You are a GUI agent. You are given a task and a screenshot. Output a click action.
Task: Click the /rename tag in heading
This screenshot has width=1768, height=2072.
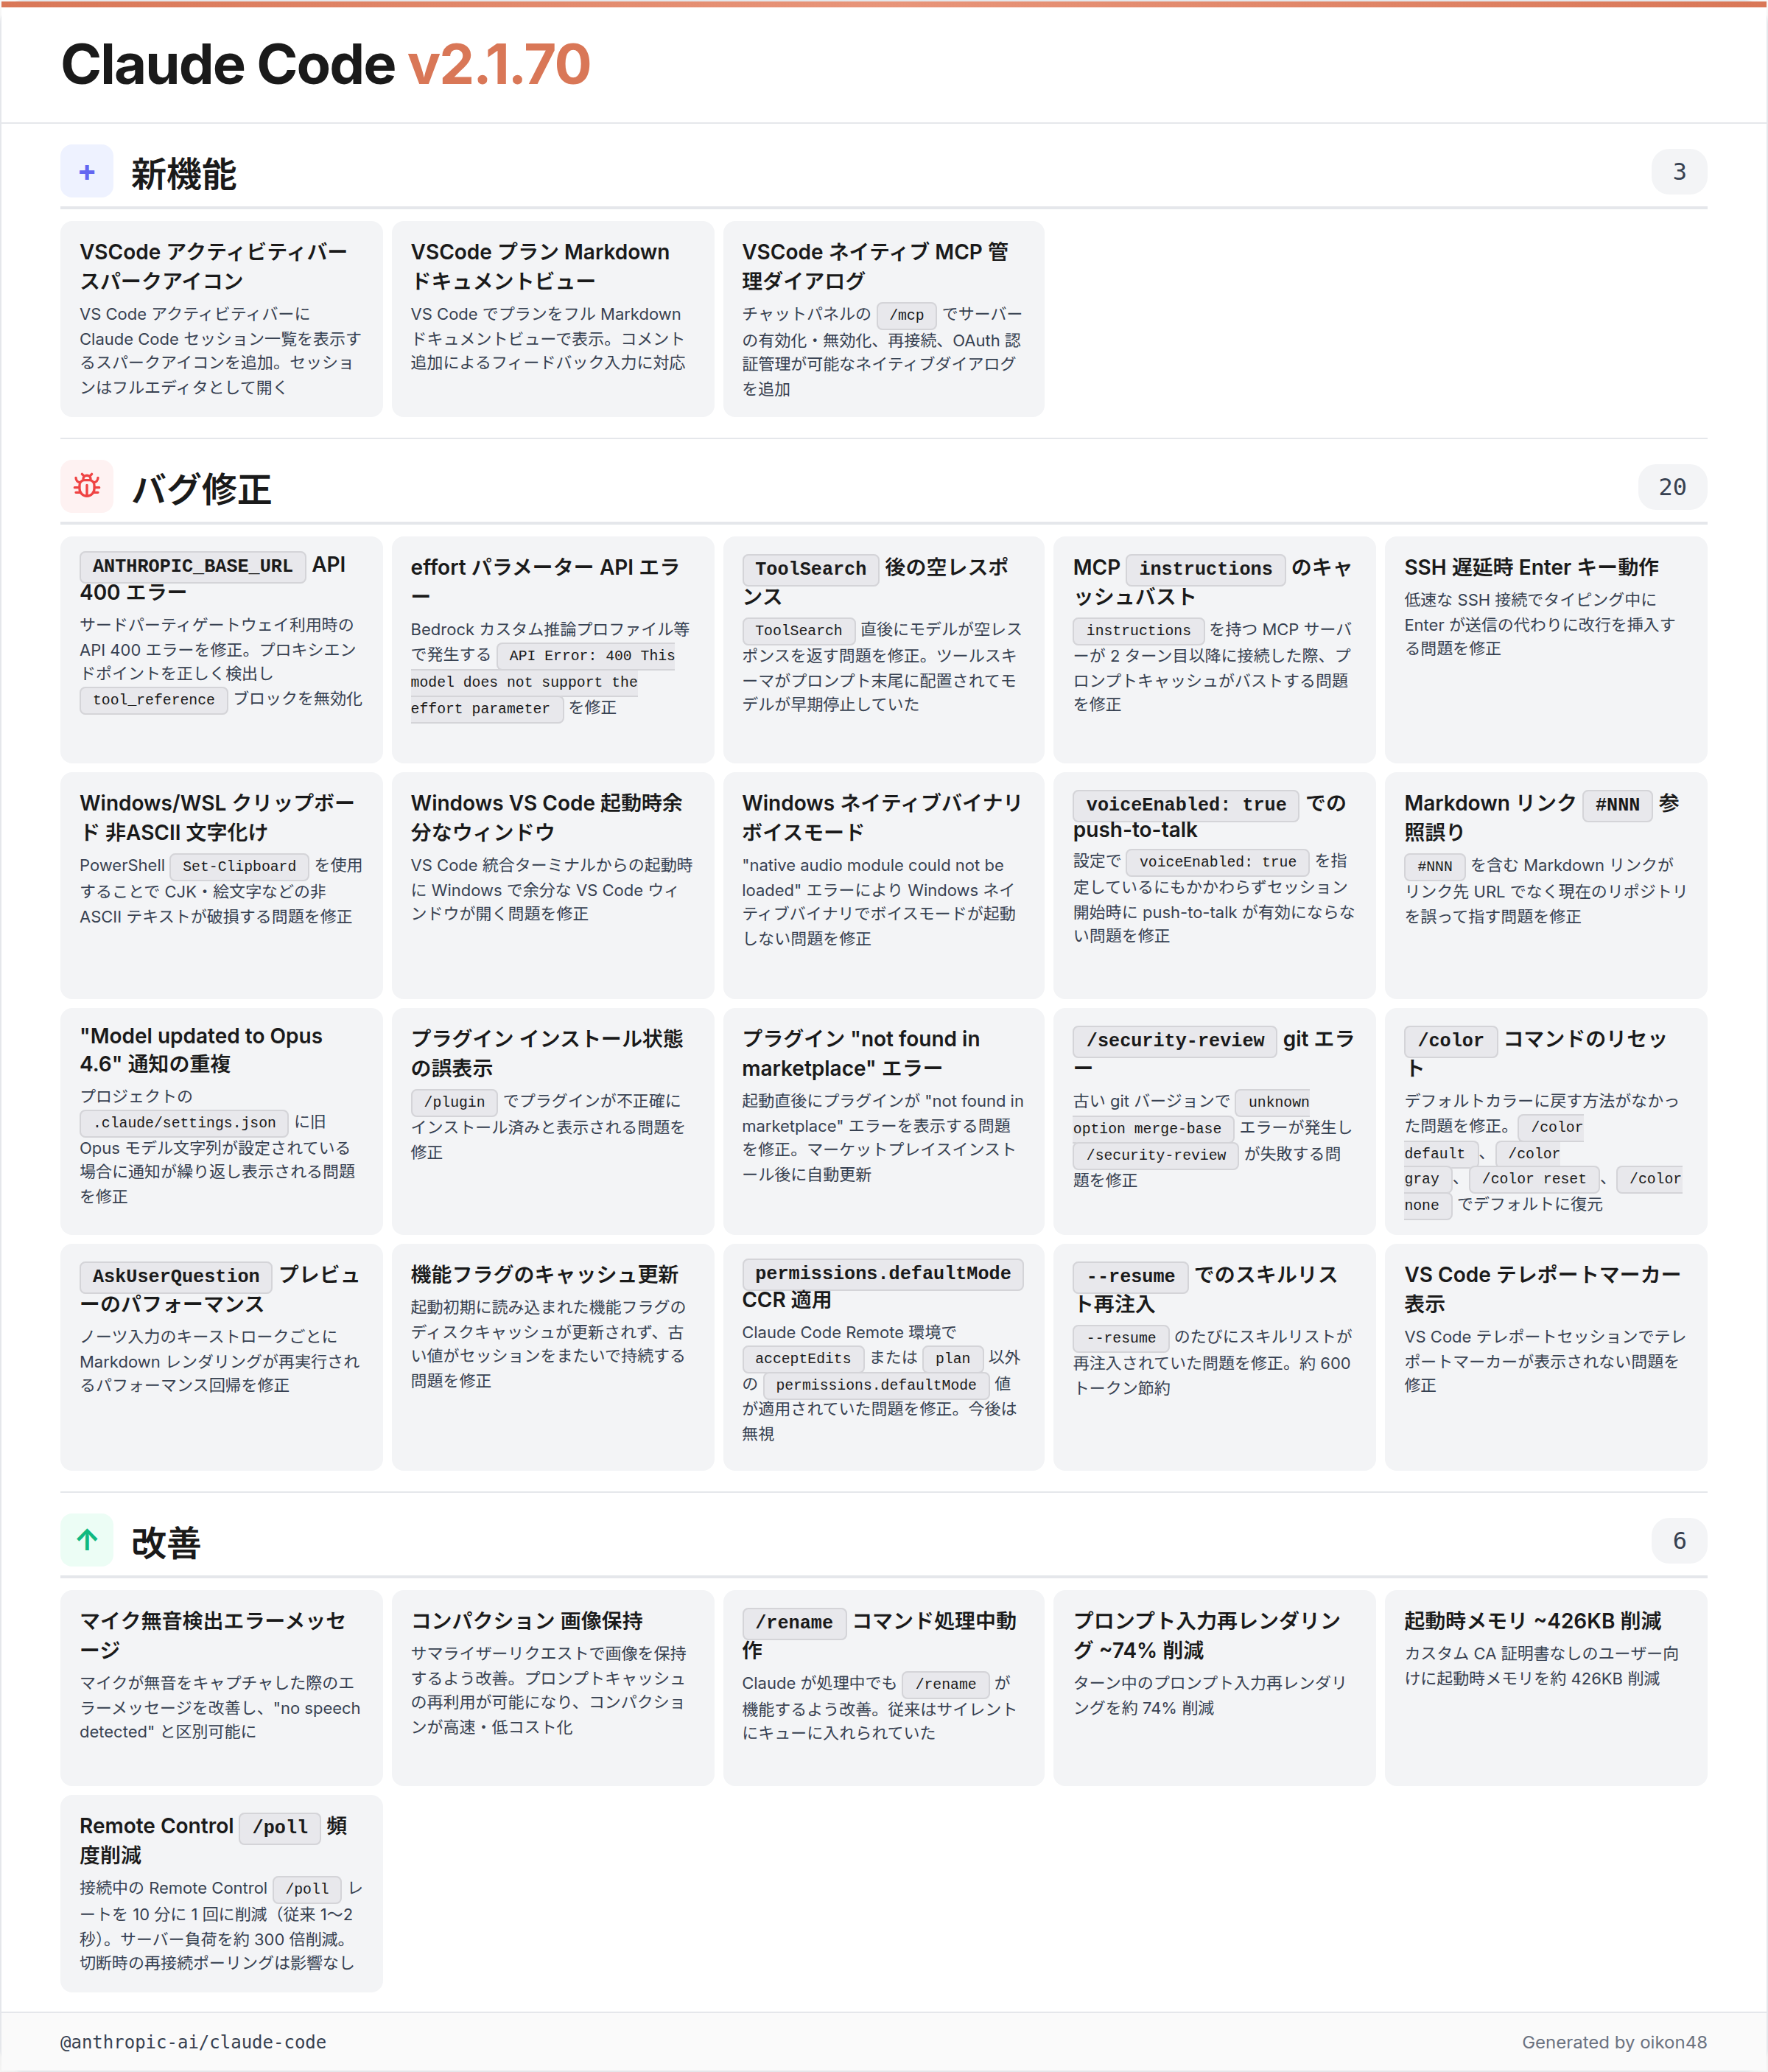[x=794, y=1623]
